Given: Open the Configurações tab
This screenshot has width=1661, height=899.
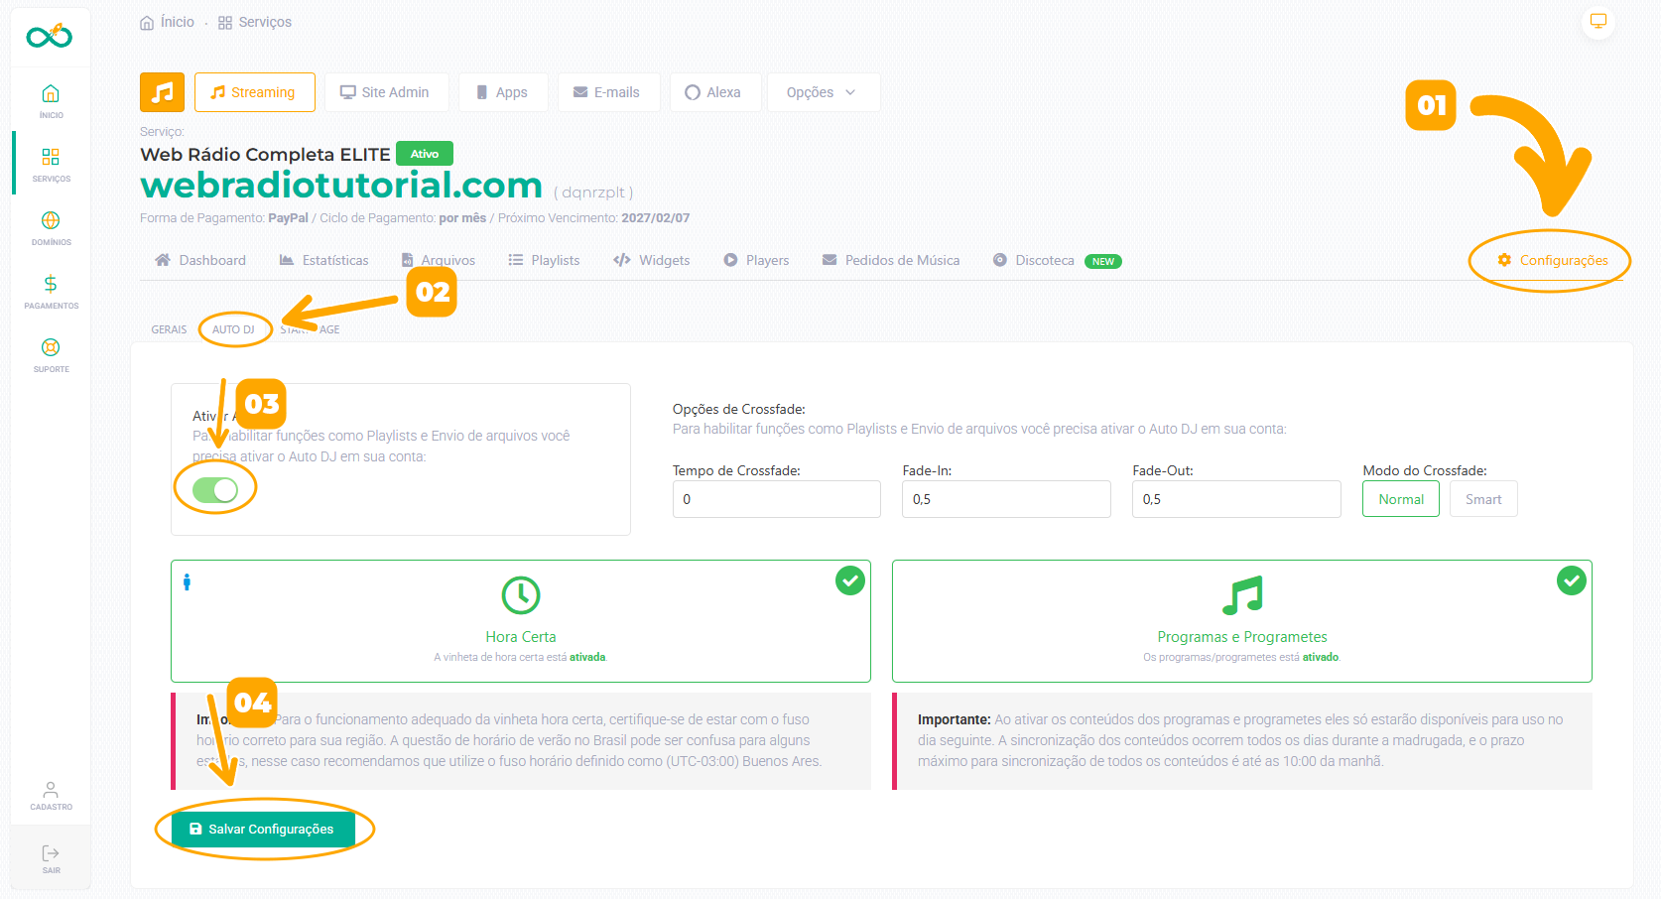Looking at the screenshot, I should (1552, 260).
